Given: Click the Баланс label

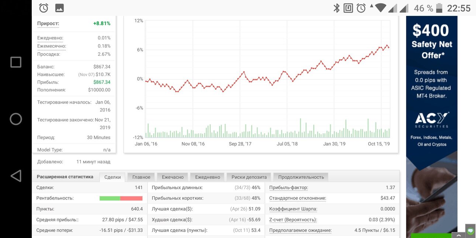Looking at the screenshot, I should pos(46,67).
